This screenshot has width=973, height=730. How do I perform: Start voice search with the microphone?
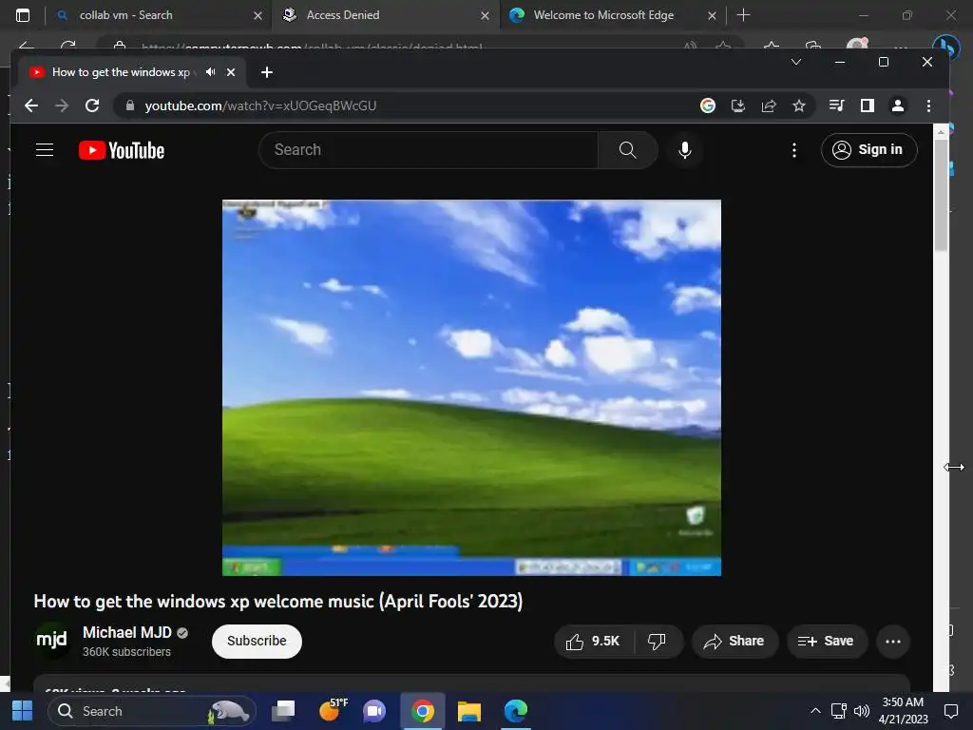[684, 149]
